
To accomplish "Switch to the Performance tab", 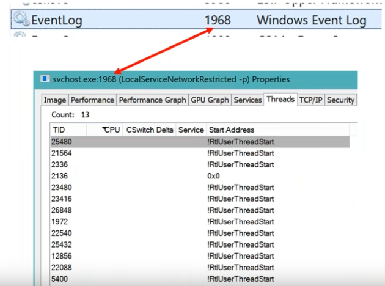I will tap(92, 100).
